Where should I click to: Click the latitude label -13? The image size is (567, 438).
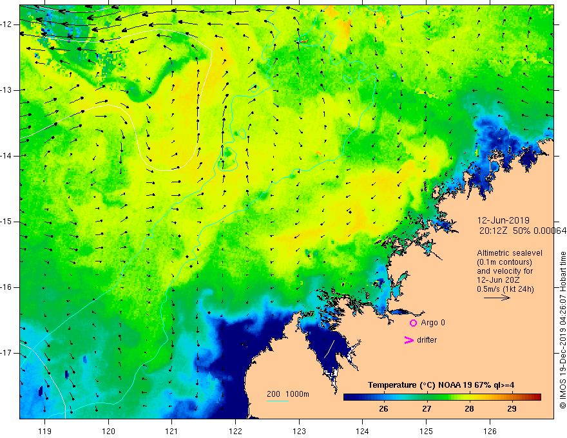point(6,90)
